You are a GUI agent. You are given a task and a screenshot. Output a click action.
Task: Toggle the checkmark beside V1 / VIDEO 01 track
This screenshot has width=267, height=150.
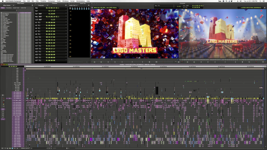[x=23, y=98]
